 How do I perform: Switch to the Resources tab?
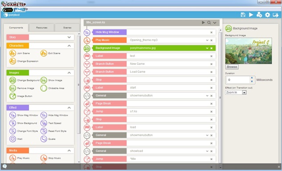click(41, 28)
